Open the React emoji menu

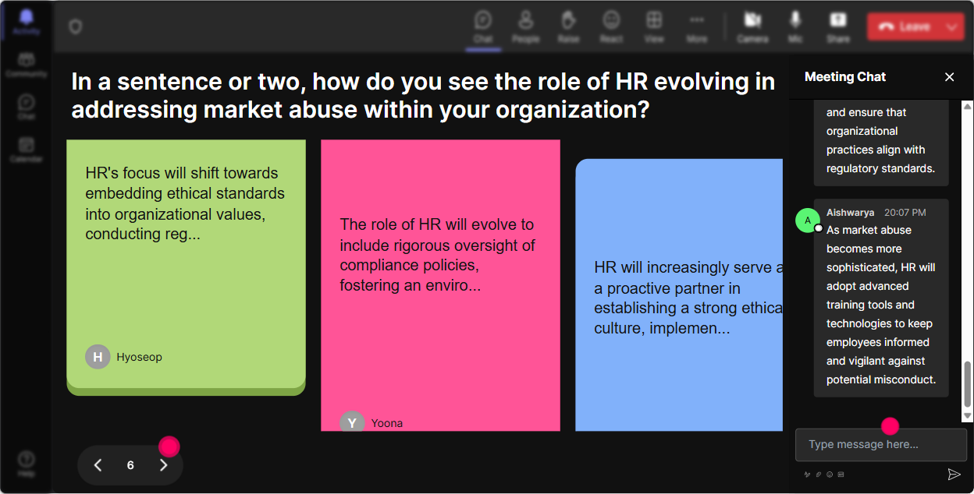(611, 26)
